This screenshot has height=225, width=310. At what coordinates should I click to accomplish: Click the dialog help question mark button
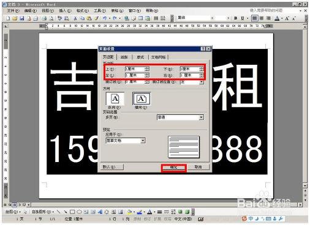tap(203, 49)
